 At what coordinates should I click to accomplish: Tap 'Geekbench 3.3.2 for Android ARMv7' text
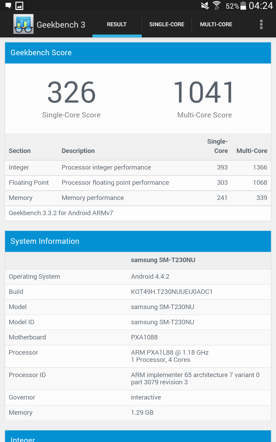pyautogui.click(x=61, y=213)
